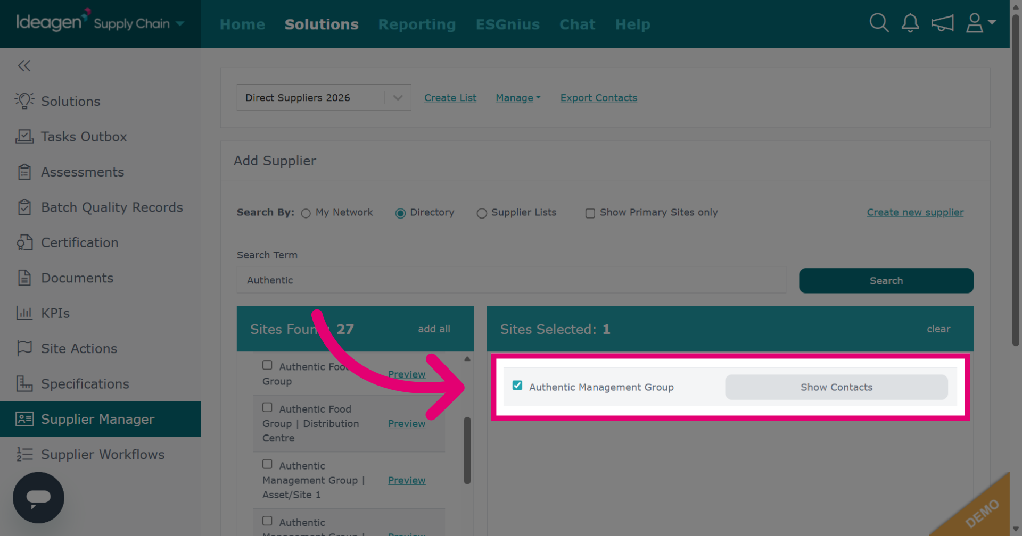Viewport: 1022px width, 536px height.
Task: Click Export Contacts link
Action: (598, 98)
